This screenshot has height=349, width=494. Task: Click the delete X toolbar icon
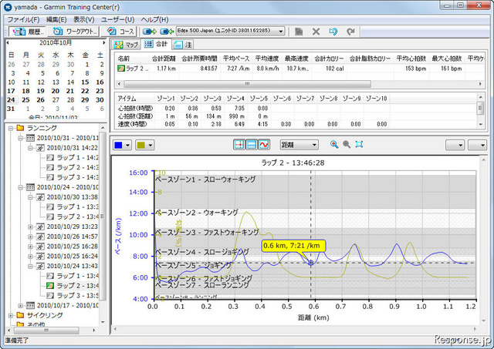[x=316, y=32]
